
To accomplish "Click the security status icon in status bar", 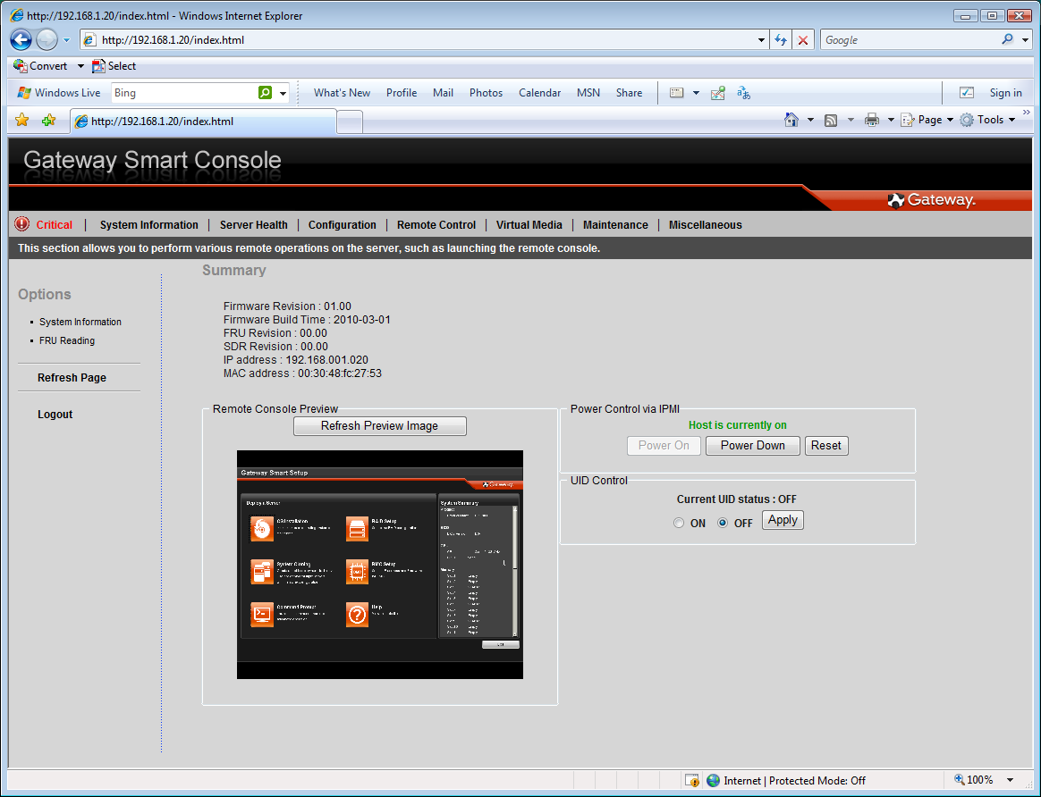I will [x=692, y=780].
